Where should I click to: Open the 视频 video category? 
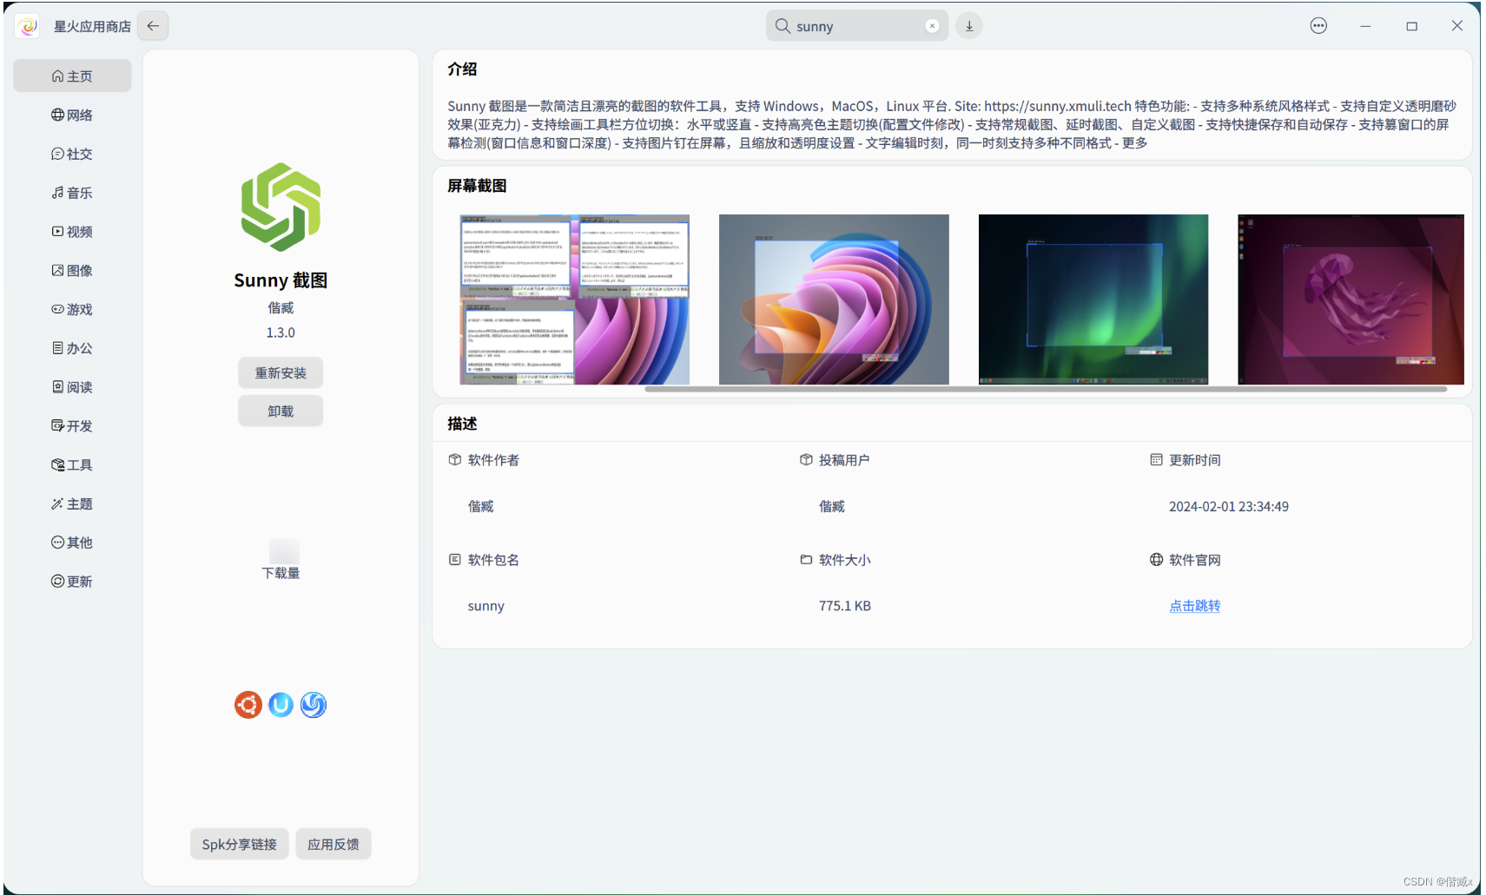(72, 232)
